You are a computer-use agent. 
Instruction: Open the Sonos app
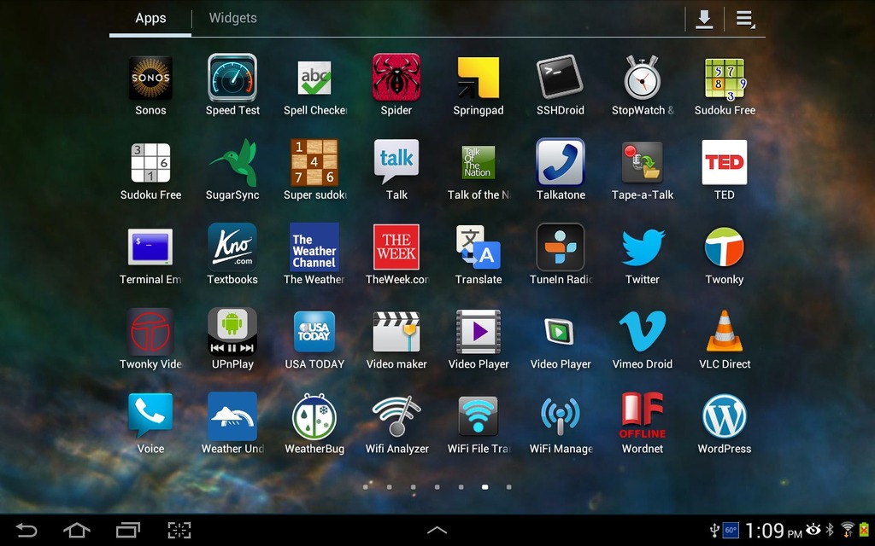pyautogui.click(x=150, y=86)
